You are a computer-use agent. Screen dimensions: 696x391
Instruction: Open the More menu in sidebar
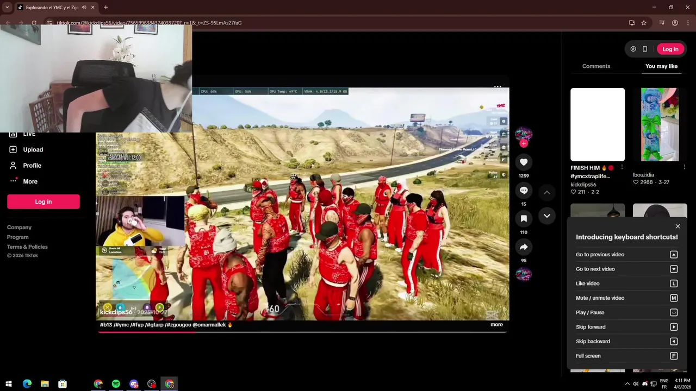[x=30, y=181]
